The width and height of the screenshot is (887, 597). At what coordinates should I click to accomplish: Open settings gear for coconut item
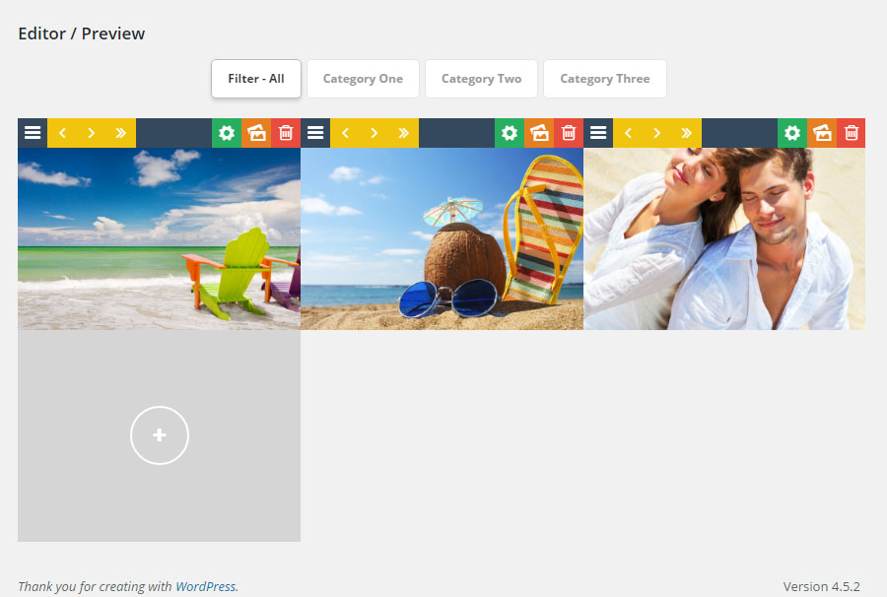click(x=510, y=133)
